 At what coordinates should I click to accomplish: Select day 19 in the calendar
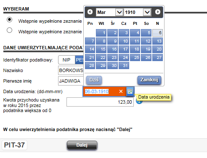click(x=146, y=49)
